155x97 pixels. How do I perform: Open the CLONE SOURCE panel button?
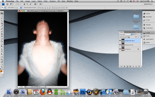coord(149,28)
